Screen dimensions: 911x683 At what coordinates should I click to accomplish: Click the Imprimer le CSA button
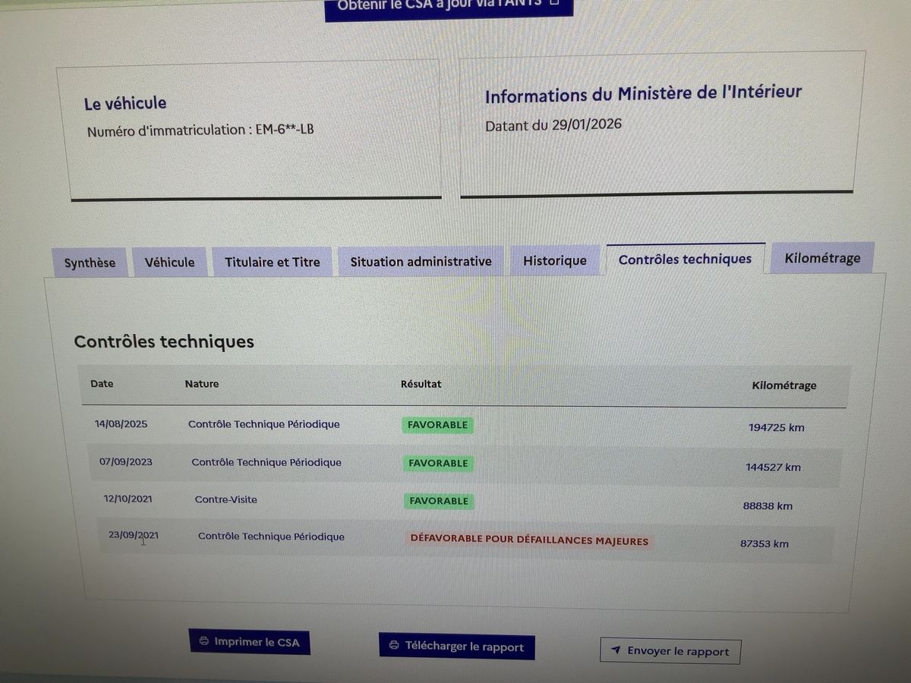click(250, 642)
